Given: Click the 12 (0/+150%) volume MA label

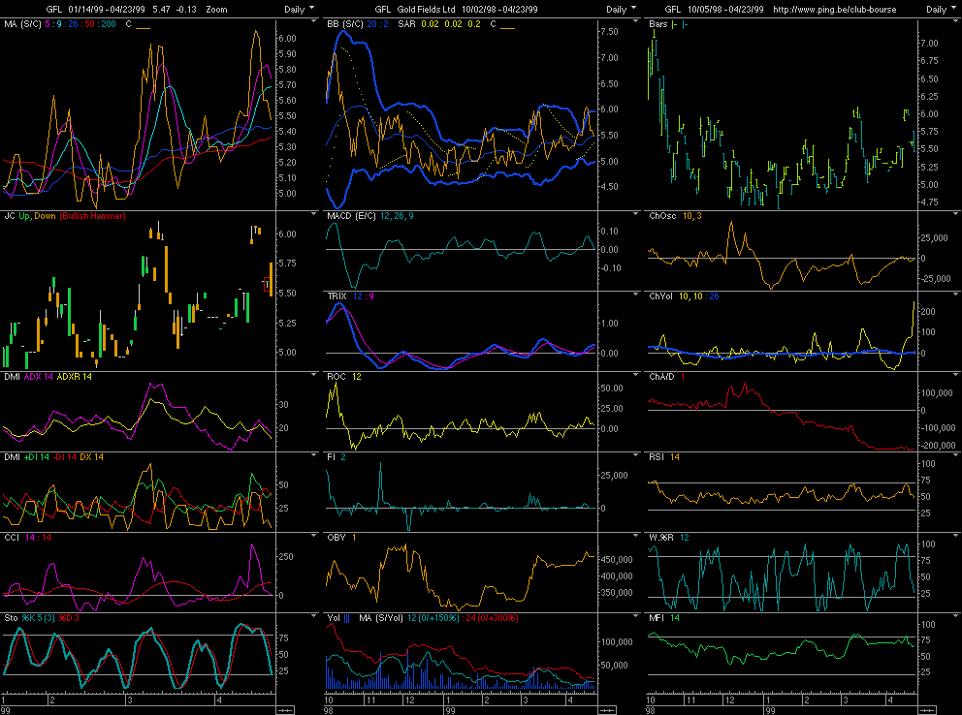Looking at the screenshot, I should coord(433,618).
